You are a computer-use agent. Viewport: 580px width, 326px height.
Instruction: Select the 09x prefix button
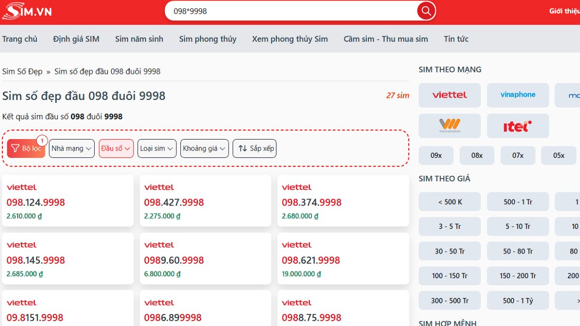436,156
